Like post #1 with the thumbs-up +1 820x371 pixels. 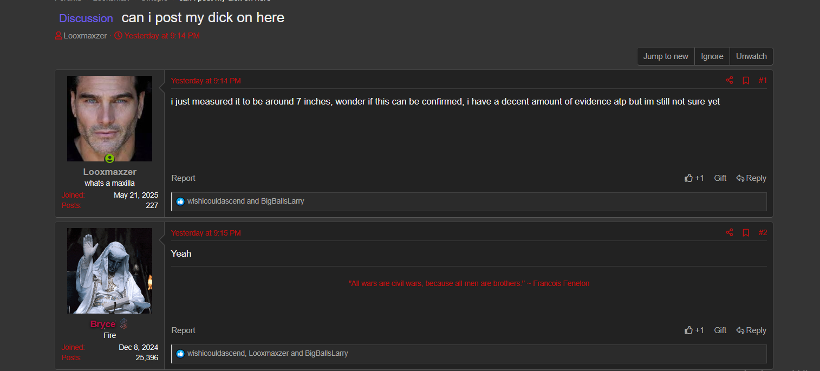694,178
